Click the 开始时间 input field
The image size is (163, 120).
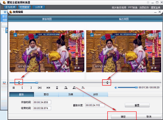[42, 102]
